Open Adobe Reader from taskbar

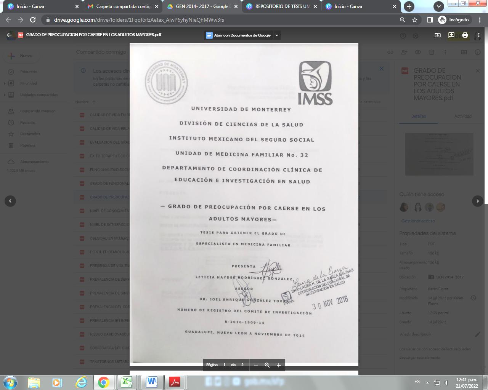click(175, 382)
